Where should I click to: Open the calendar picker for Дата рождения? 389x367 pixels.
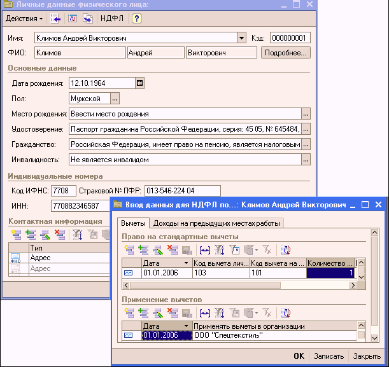click(140, 83)
